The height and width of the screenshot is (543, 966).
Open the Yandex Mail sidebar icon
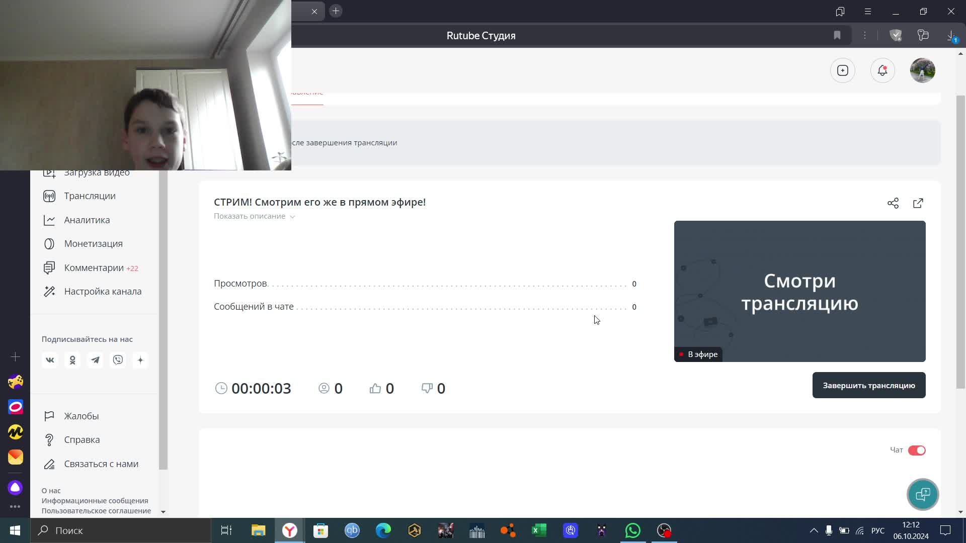[15, 457]
